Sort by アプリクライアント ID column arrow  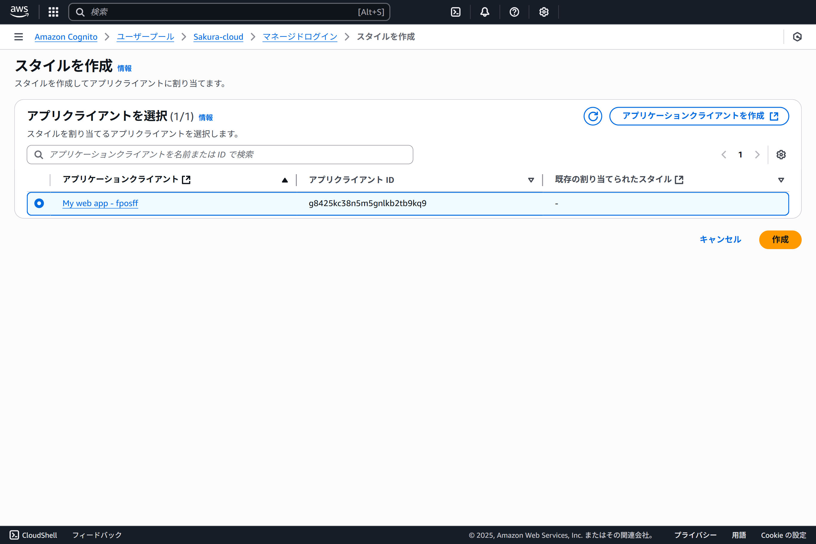point(531,180)
